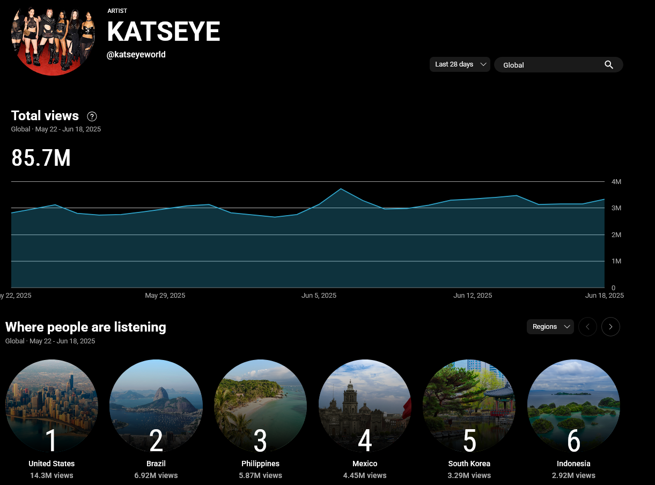Screen dimensions: 655x485
Task: Click the Indonesia label
Action: coord(573,464)
